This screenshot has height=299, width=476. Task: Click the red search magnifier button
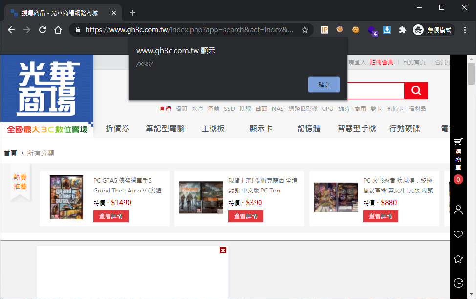tap(416, 90)
